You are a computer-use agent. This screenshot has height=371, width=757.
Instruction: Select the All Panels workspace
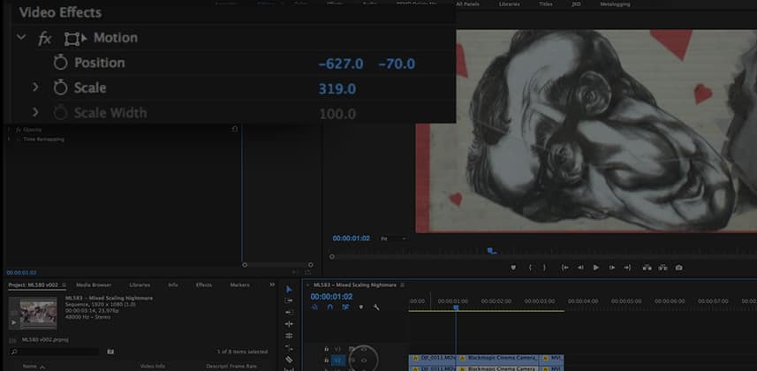467,4
